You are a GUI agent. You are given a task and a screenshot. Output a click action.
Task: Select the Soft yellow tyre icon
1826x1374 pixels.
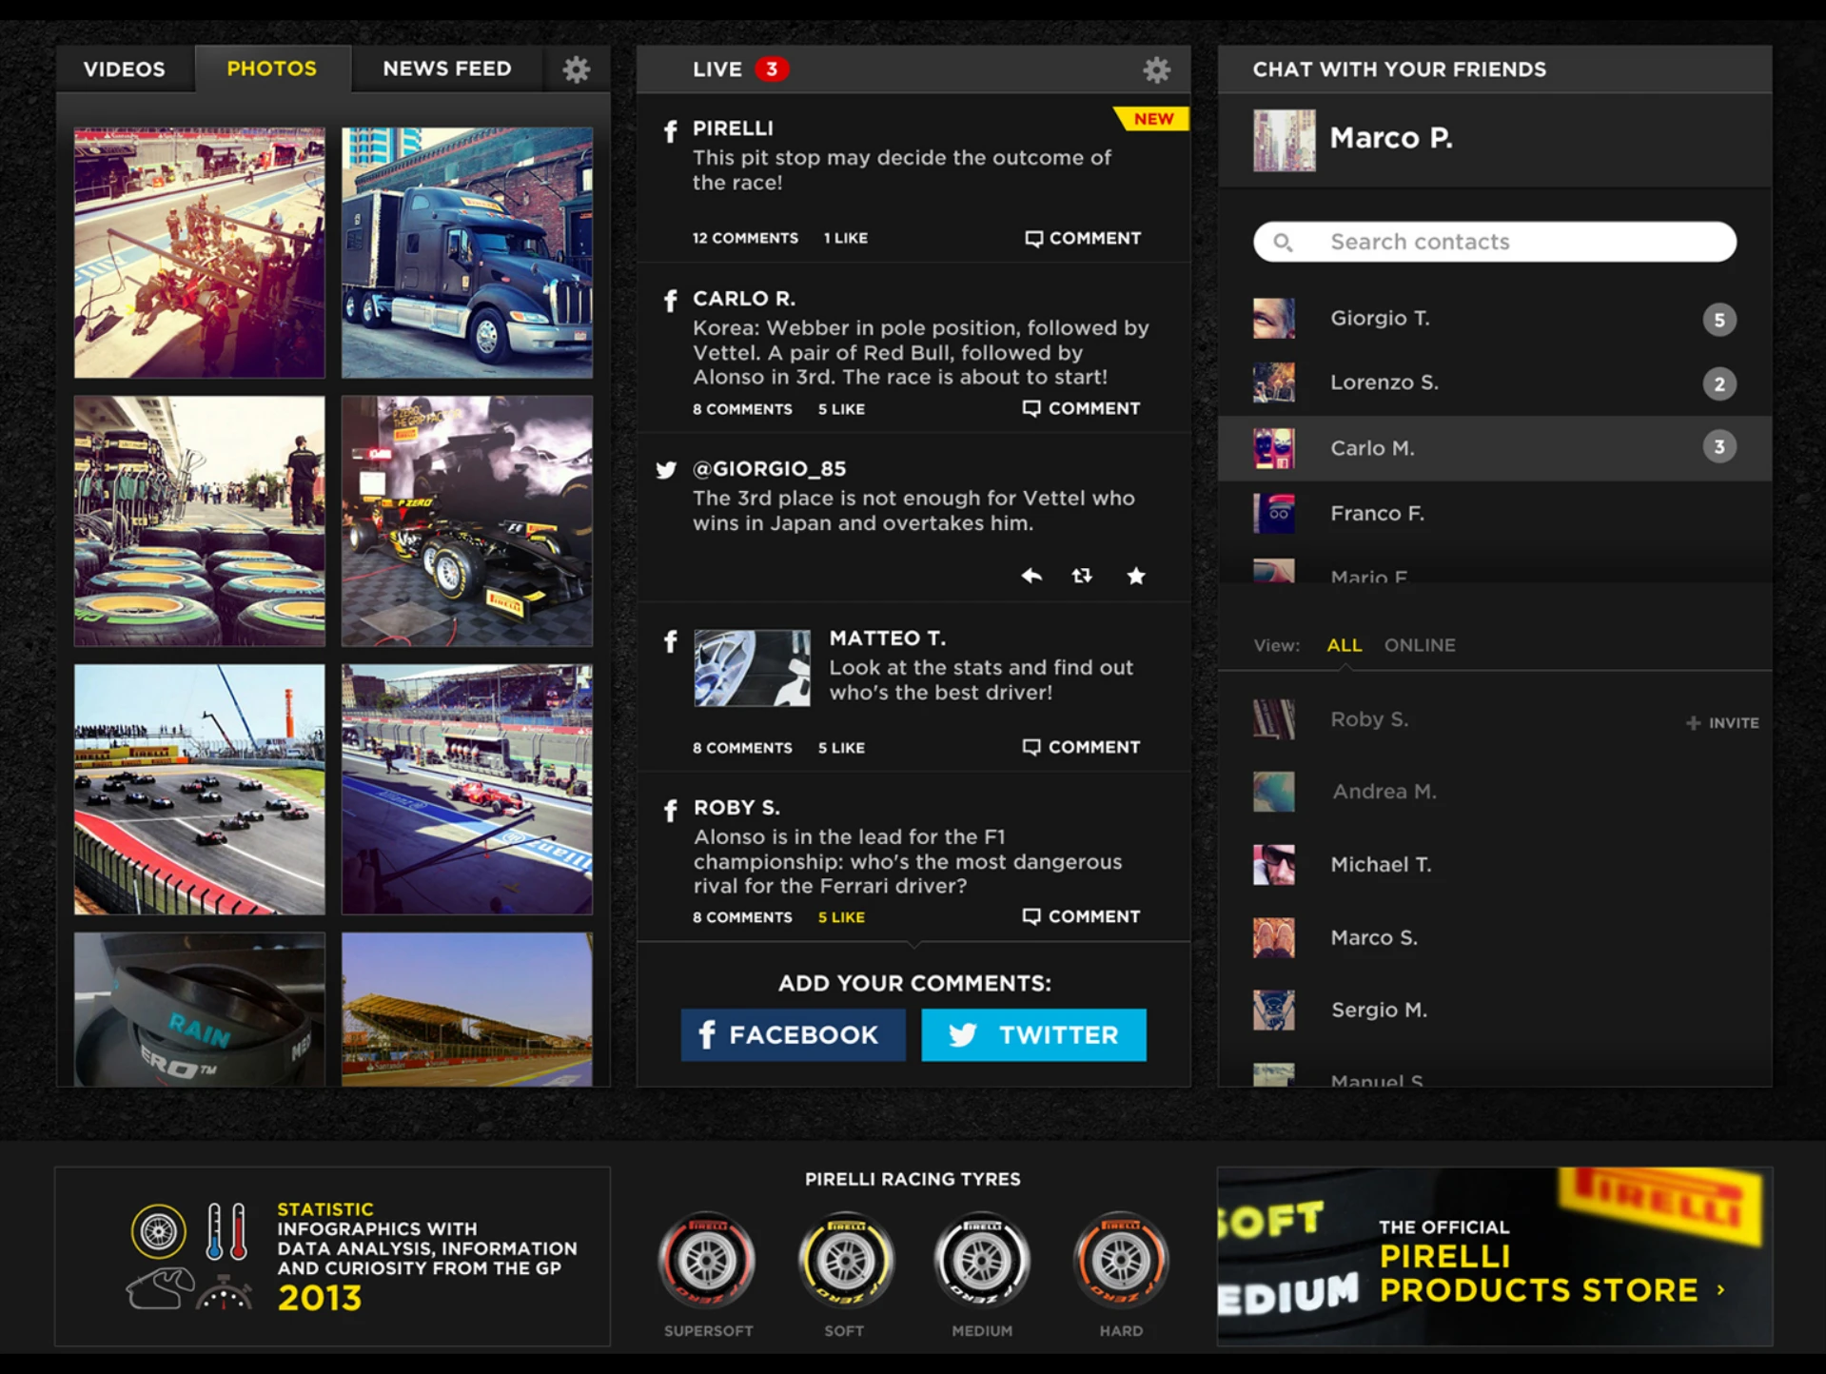tap(845, 1262)
